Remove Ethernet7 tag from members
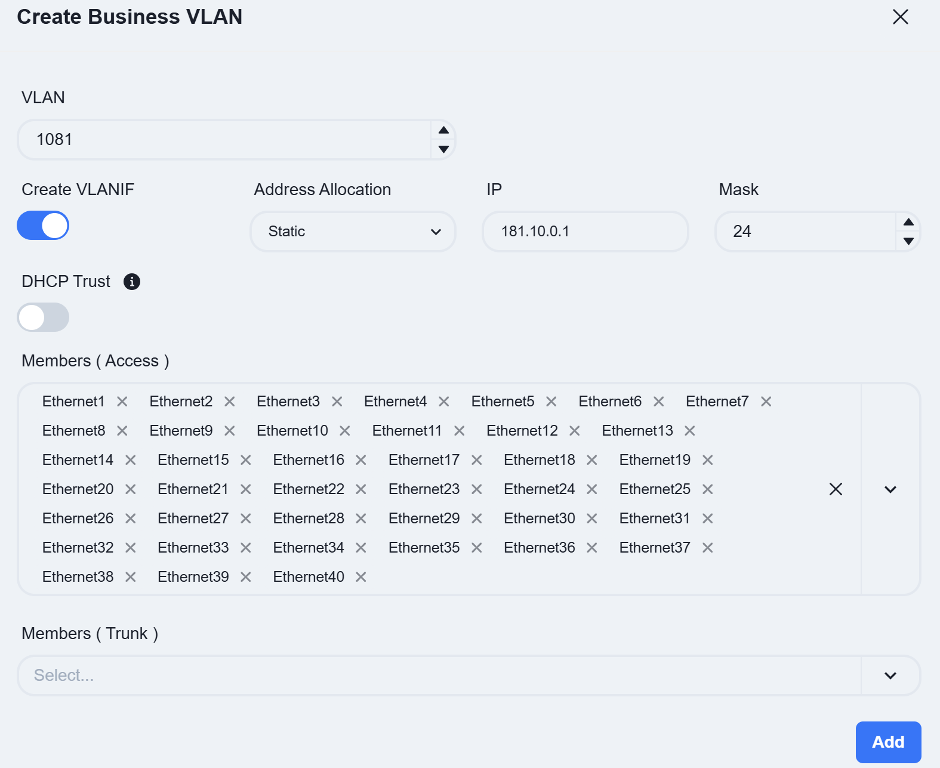Viewport: 940px width, 768px height. pos(766,402)
